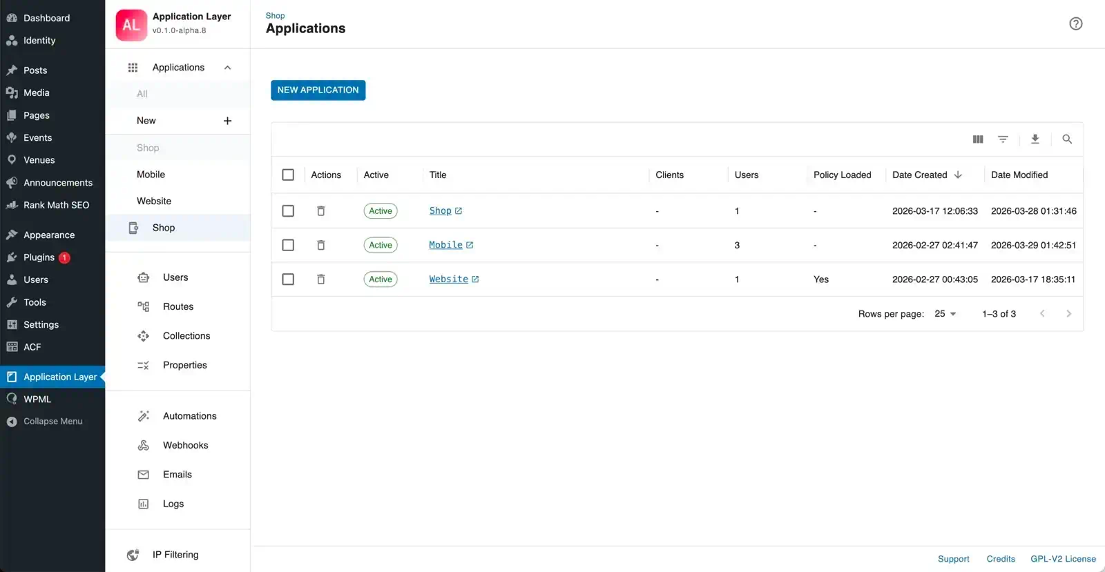
Task: Tick the Website row checkbox
Action: point(288,279)
